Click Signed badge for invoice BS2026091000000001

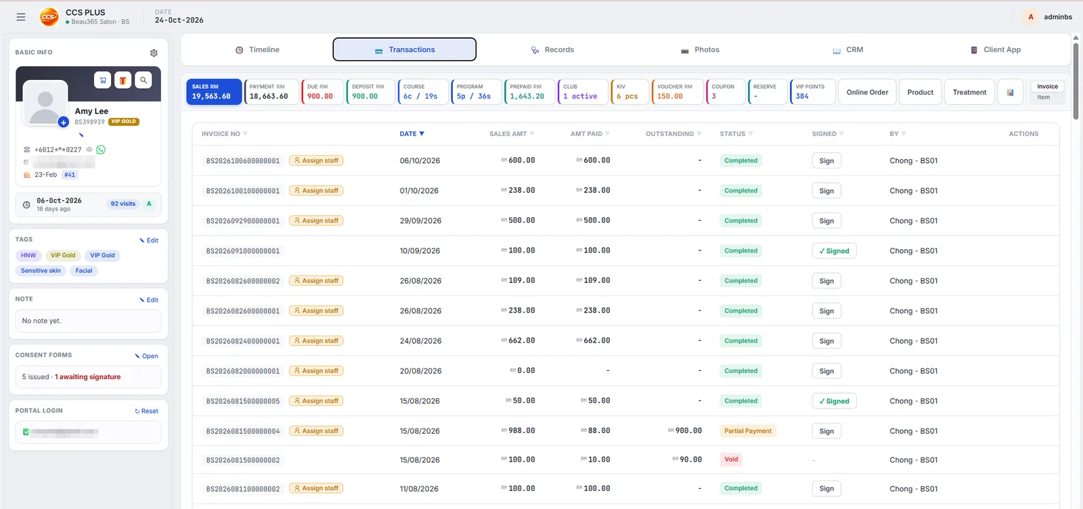[834, 250]
